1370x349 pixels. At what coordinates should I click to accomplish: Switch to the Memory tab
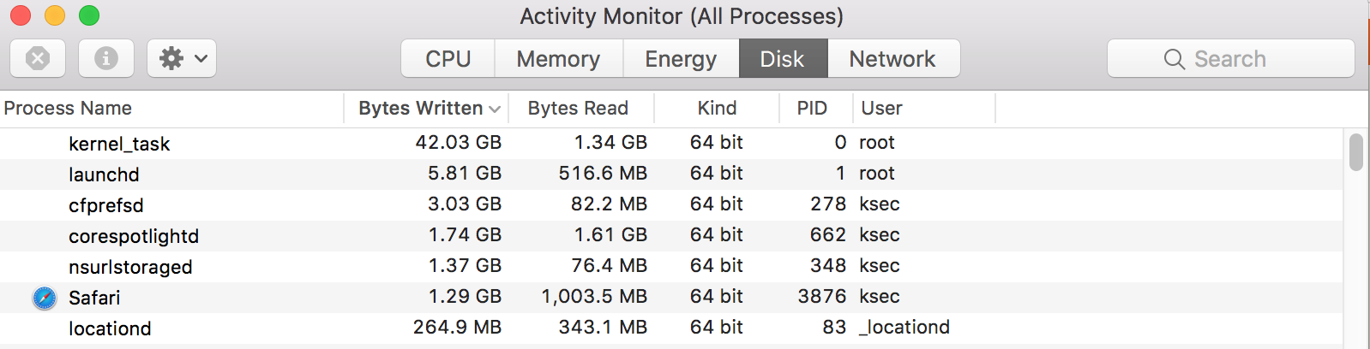[x=558, y=58]
